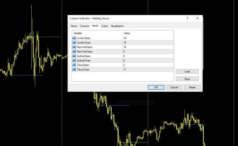Select the NewYorkClose variable name

[x=85, y=51]
